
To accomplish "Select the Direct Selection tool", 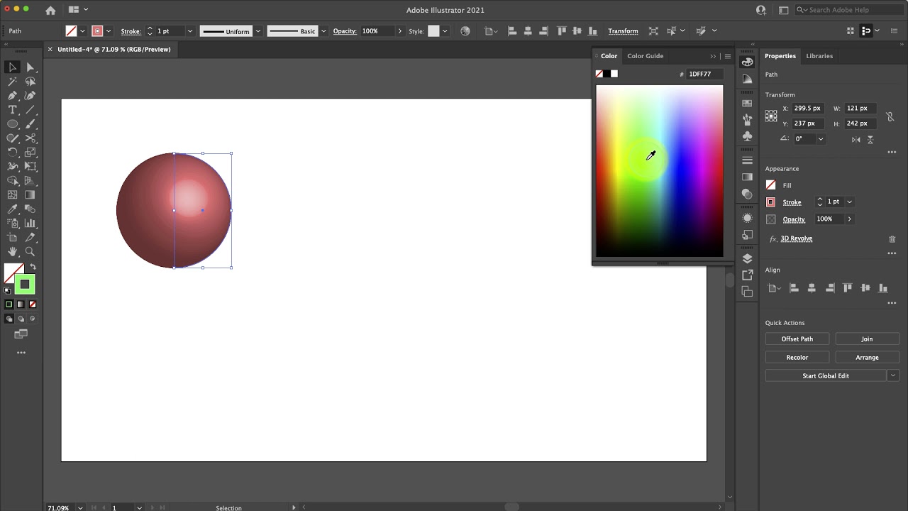I will pos(31,67).
